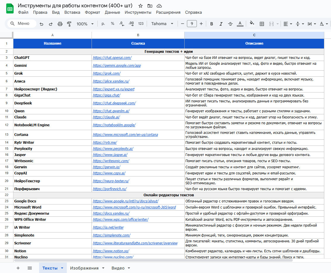Switch to the Изображения sheet tab
The height and width of the screenshot is (273, 331).
click(x=84, y=268)
